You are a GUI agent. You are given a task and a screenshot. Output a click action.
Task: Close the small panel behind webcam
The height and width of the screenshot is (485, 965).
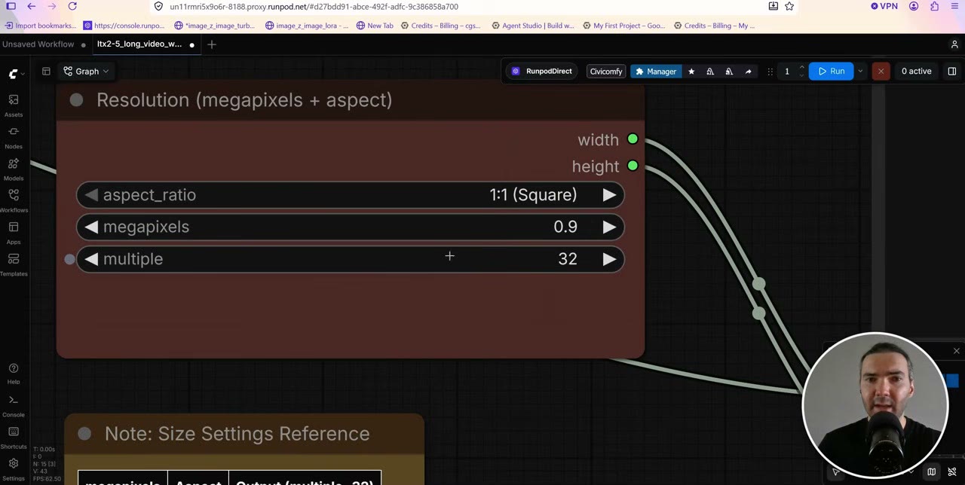point(957,352)
